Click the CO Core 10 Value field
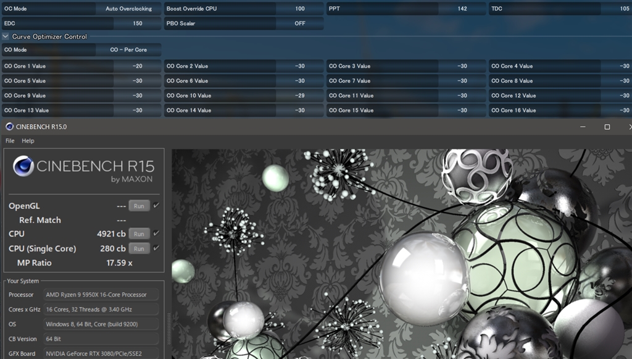 coord(299,96)
